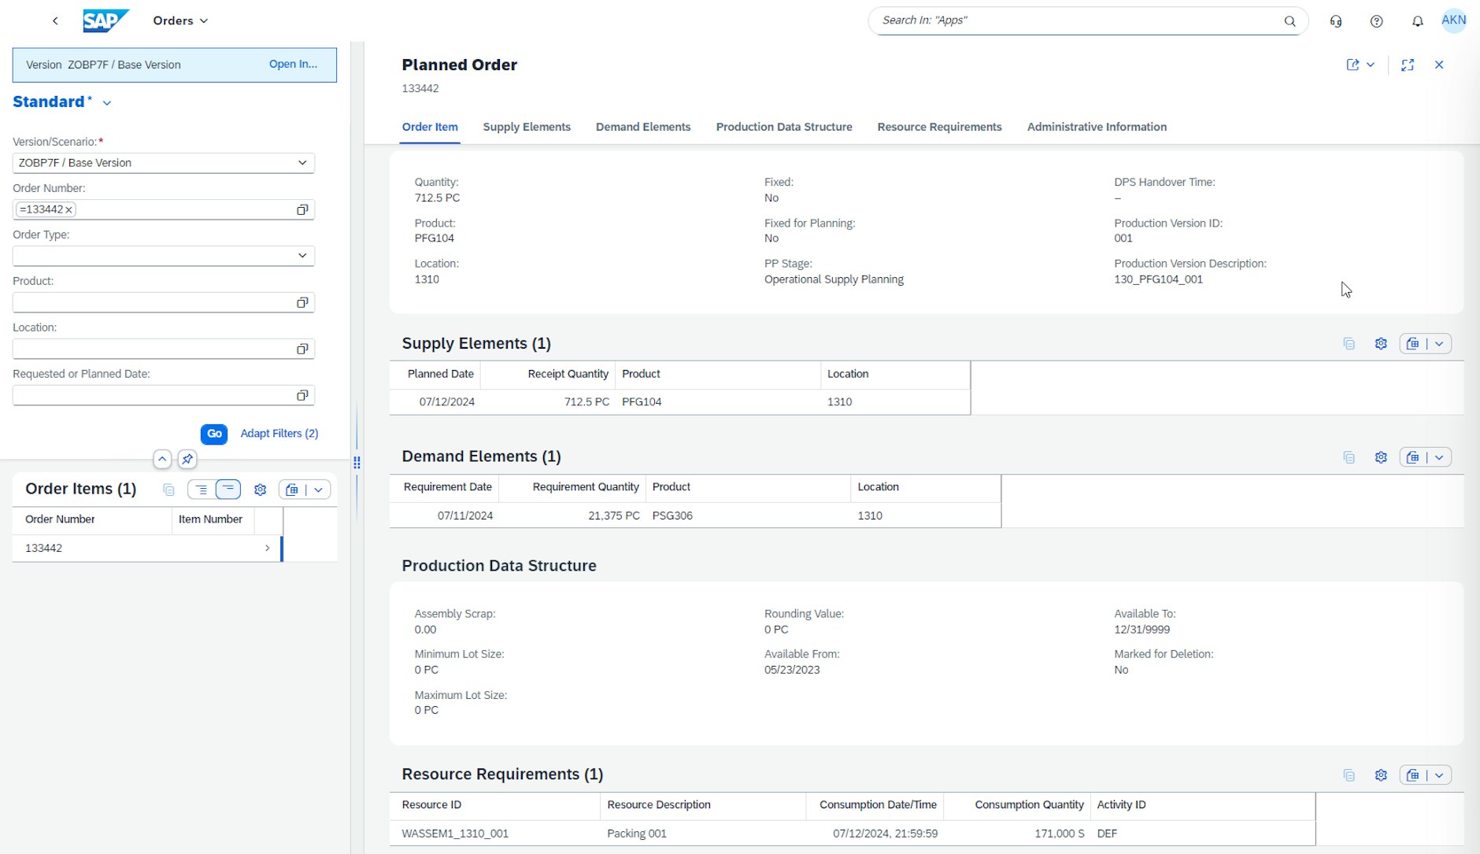Open the Version/Scenario dropdown
The image size is (1480, 854).
click(x=302, y=163)
